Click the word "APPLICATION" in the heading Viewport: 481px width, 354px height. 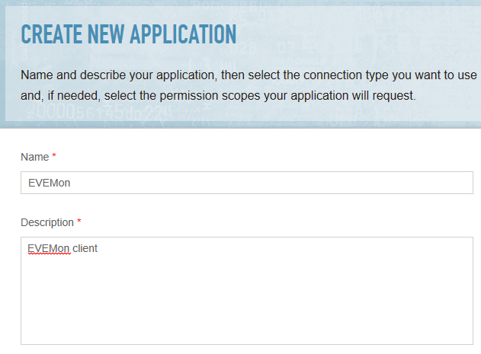(183, 34)
